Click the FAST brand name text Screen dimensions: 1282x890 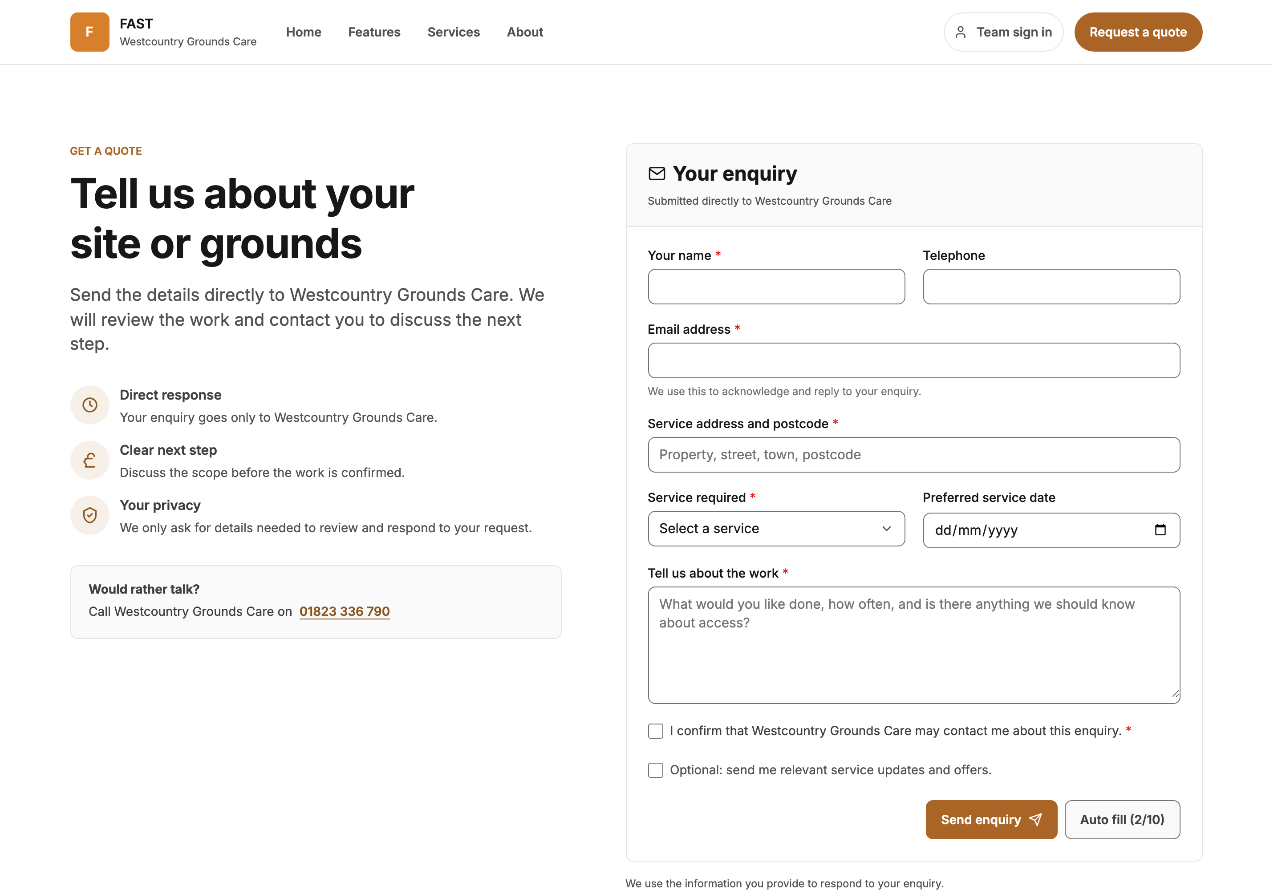click(136, 24)
